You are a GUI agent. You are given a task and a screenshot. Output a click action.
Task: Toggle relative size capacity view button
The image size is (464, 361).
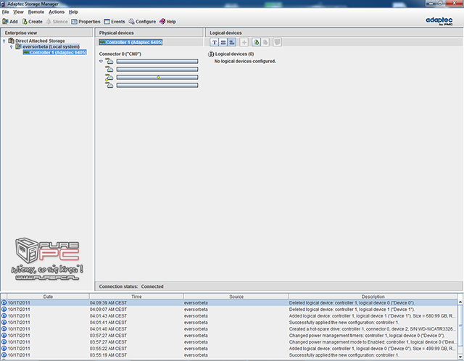coord(232,43)
